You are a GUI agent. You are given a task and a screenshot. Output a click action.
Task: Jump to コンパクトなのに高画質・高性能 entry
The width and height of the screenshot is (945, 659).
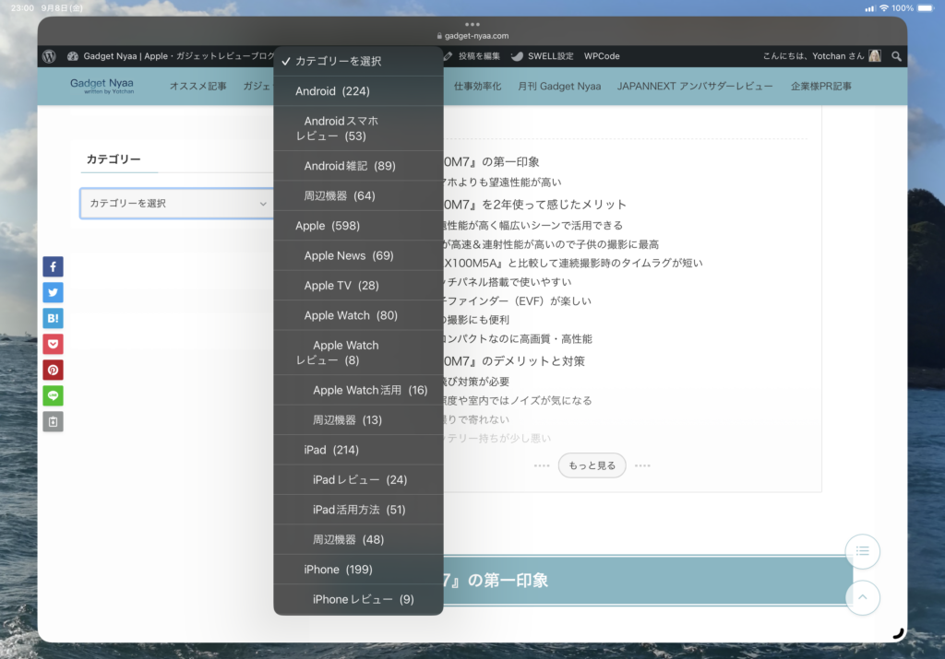[519, 339]
